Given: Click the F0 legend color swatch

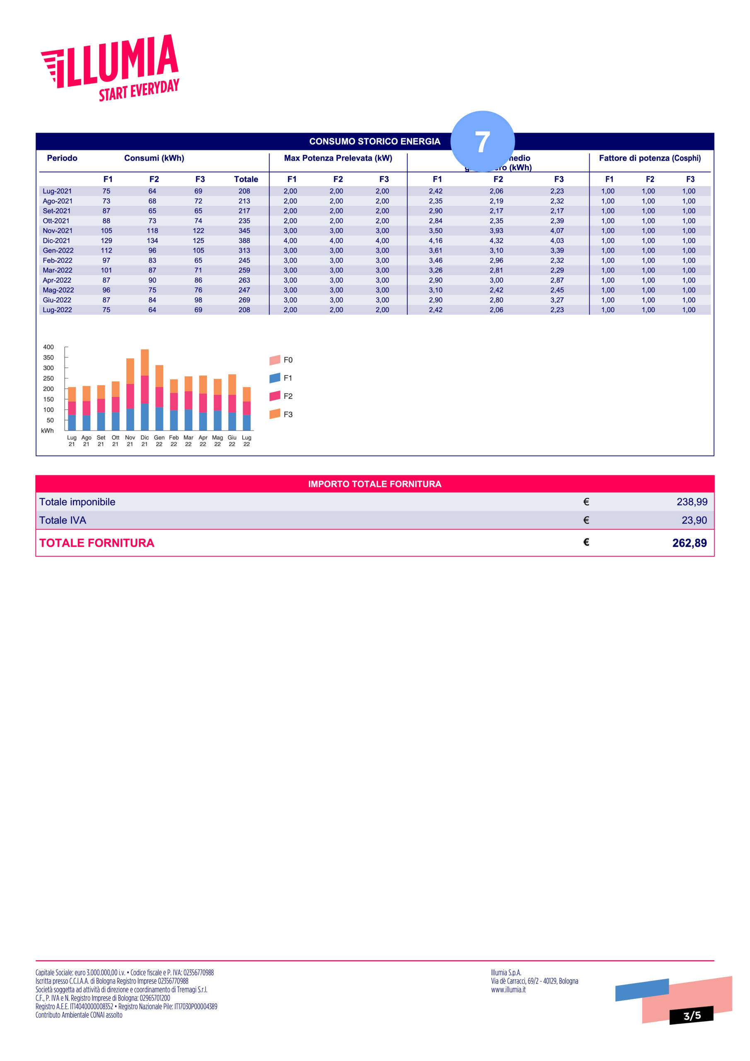Looking at the screenshot, I should click(x=274, y=360).
